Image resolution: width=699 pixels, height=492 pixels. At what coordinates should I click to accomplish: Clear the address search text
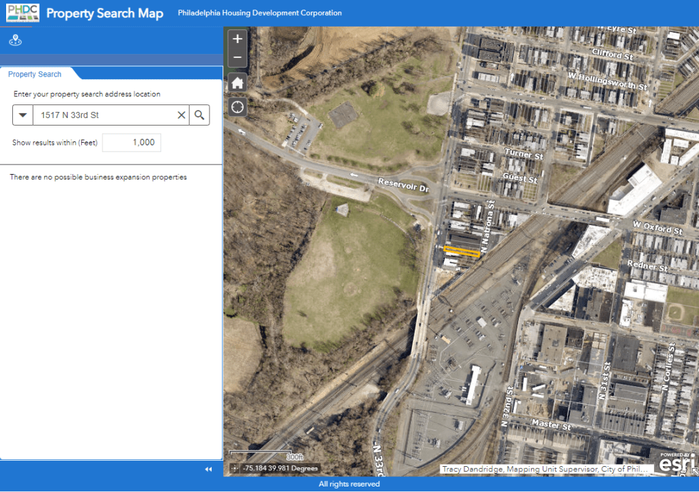(182, 115)
